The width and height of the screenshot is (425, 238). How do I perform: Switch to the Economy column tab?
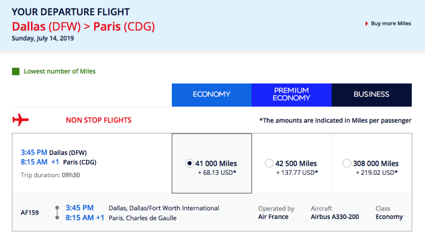pyautogui.click(x=211, y=95)
